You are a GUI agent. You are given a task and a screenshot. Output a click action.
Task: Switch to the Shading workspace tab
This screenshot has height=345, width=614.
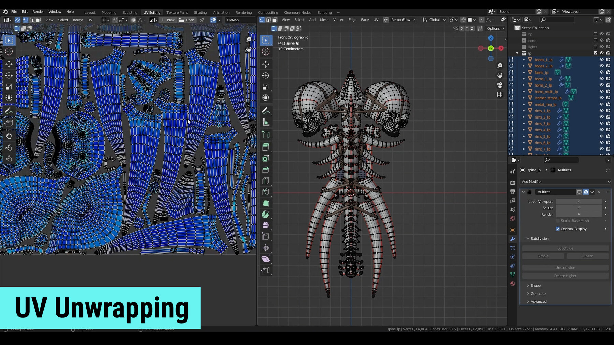click(x=201, y=12)
